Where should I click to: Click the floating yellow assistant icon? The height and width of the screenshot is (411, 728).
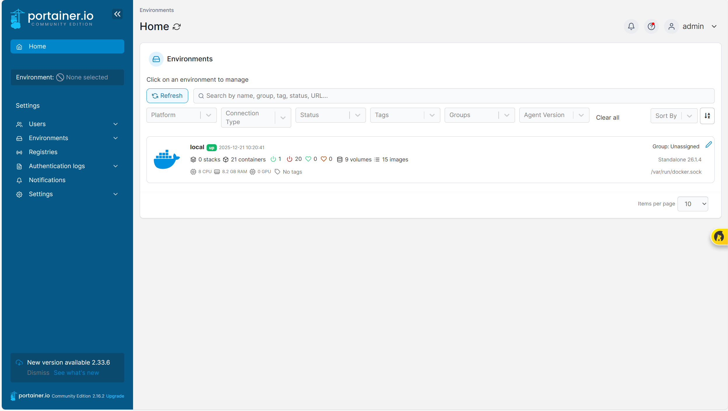(x=719, y=236)
